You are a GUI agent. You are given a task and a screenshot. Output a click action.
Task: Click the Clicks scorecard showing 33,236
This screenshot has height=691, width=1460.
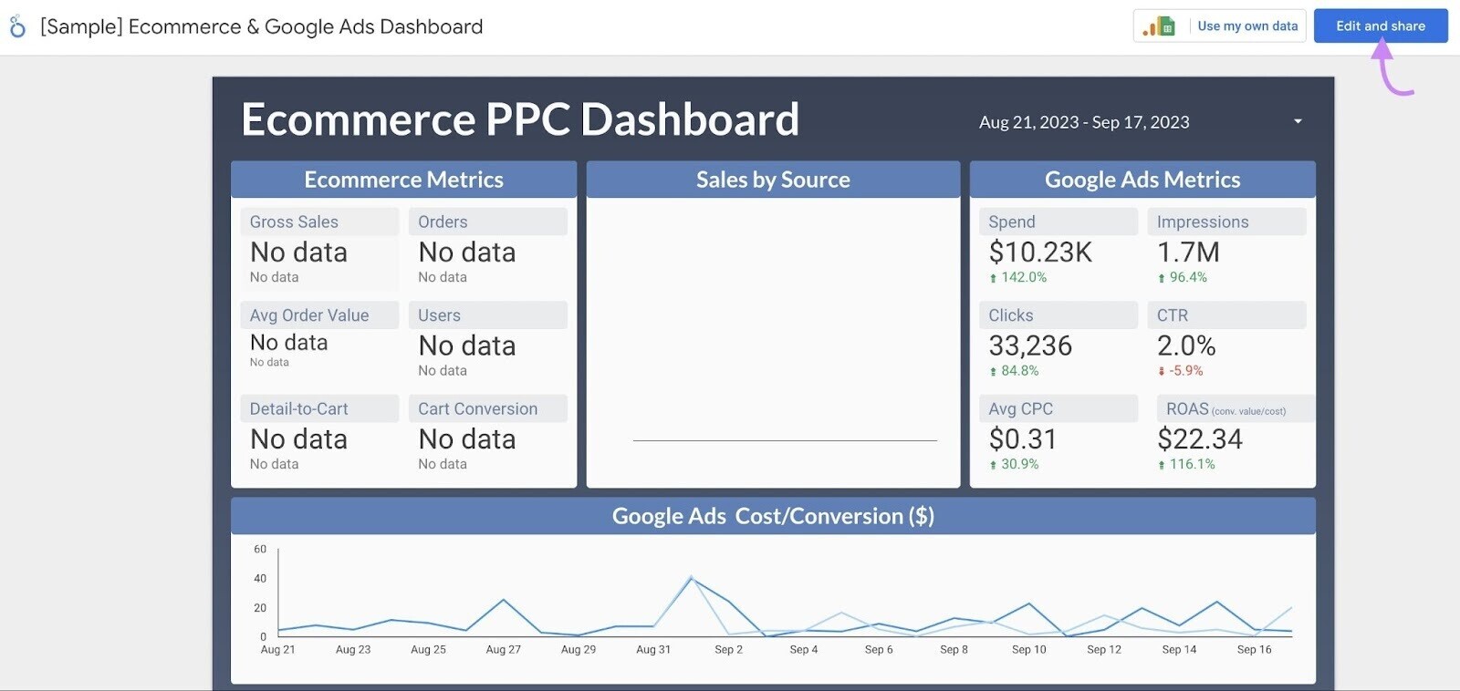coord(1058,342)
